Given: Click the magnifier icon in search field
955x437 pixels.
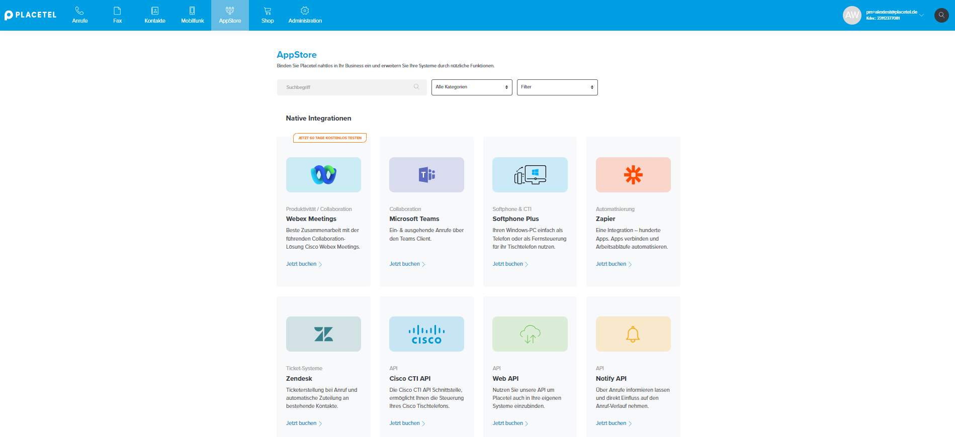Looking at the screenshot, I should (416, 87).
